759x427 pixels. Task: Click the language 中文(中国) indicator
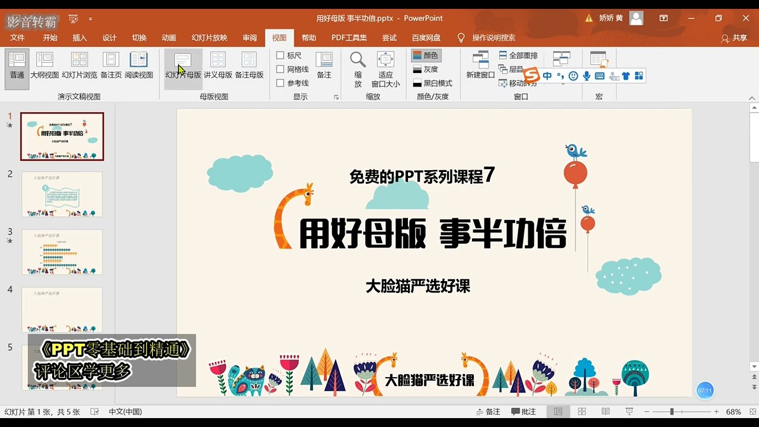(125, 412)
